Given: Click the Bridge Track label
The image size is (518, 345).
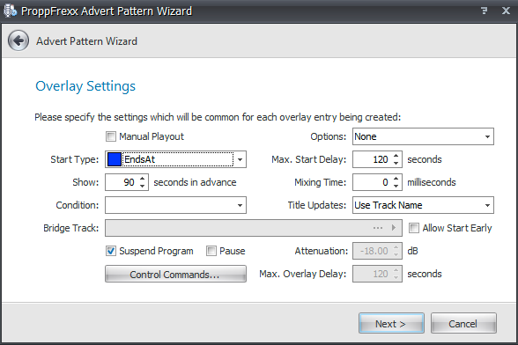Looking at the screenshot, I should [71, 228].
